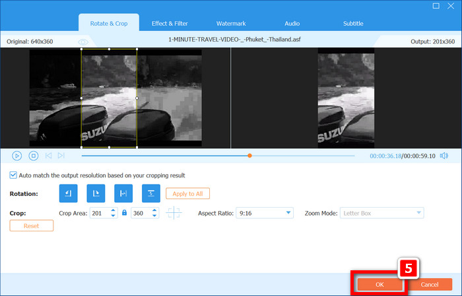Open the Watermark tab

click(x=231, y=24)
